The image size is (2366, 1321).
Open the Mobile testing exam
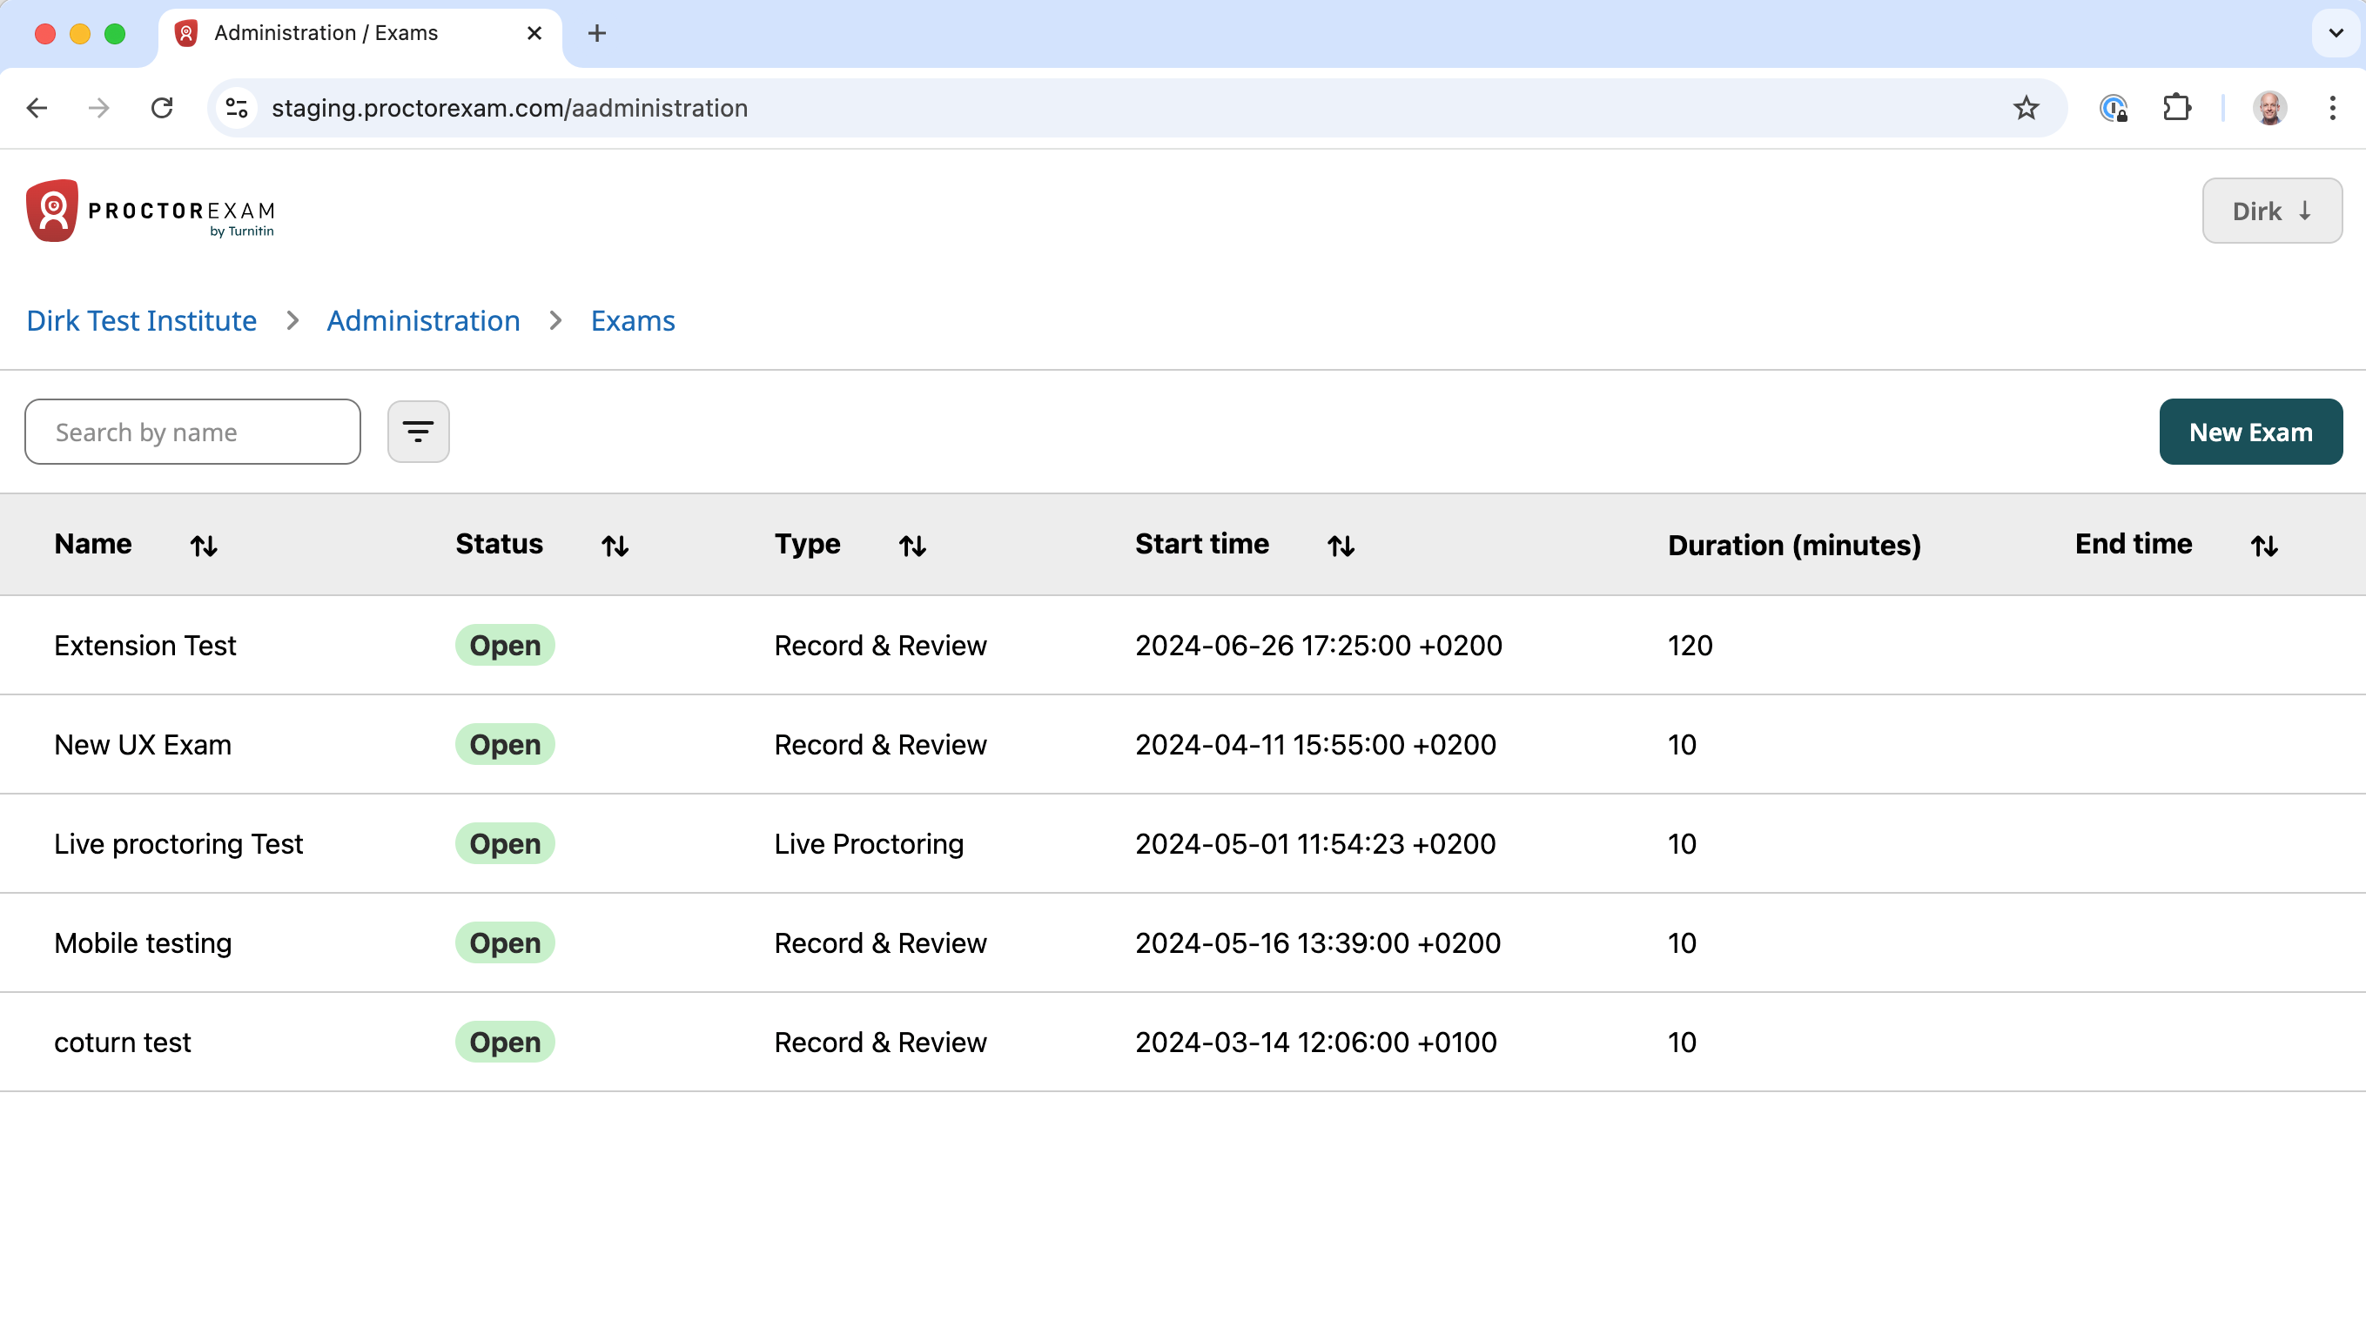(x=143, y=942)
